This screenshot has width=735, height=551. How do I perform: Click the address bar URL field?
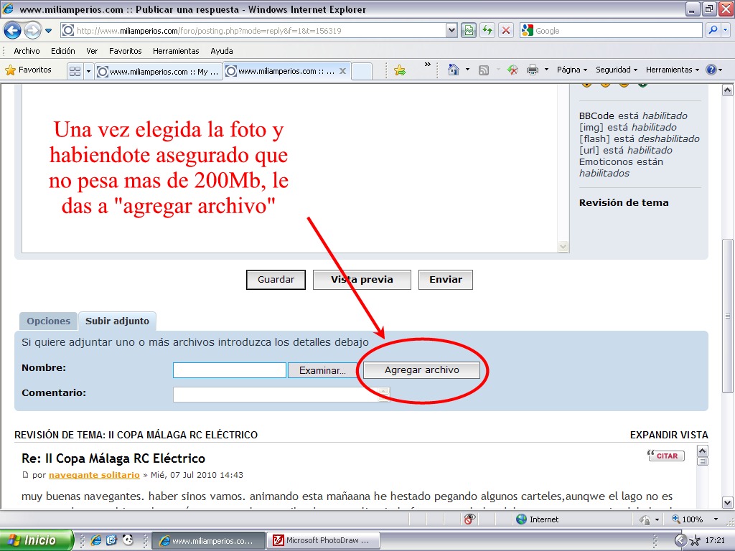pos(253,31)
